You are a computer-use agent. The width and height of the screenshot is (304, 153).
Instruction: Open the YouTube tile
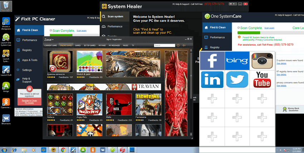point(262,79)
